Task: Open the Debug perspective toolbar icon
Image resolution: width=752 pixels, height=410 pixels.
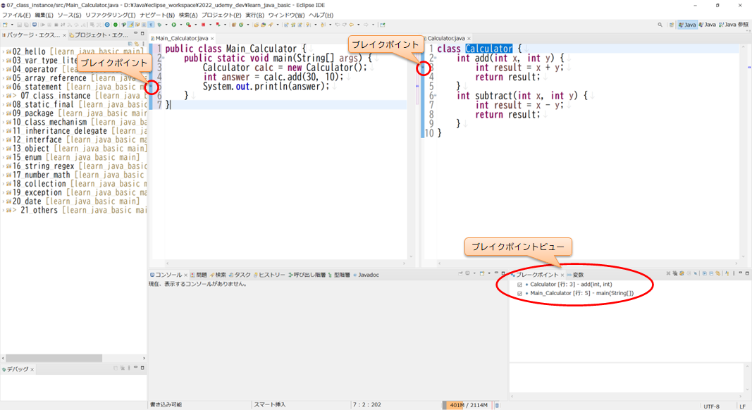Action: pyautogui.click(x=159, y=23)
